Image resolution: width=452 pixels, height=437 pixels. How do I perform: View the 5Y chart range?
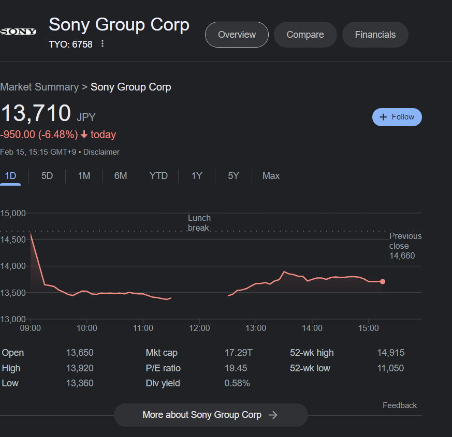[234, 176]
